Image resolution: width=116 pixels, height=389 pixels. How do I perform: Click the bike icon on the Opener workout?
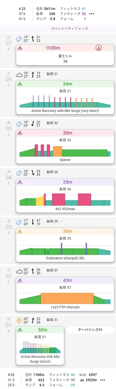[x=20, y=133]
